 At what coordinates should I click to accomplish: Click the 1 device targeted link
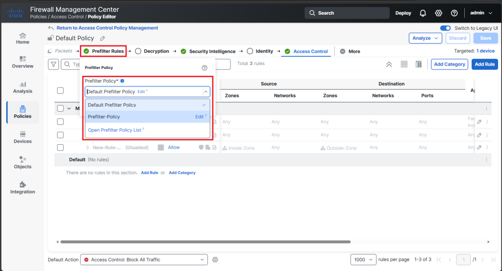point(485,51)
